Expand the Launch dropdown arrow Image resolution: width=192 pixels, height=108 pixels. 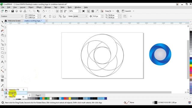[x=133, y=11]
